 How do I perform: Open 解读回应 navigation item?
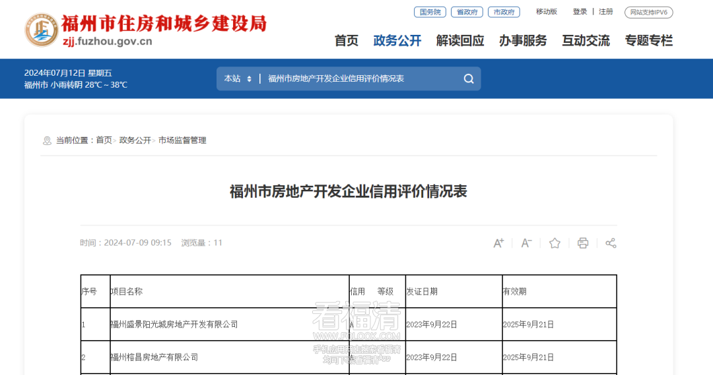(x=460, y=41)
